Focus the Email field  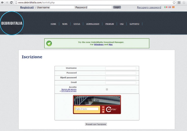coord(121,83)
